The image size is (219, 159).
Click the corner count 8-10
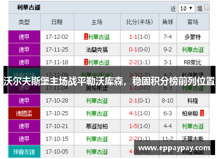coord(168,101)
